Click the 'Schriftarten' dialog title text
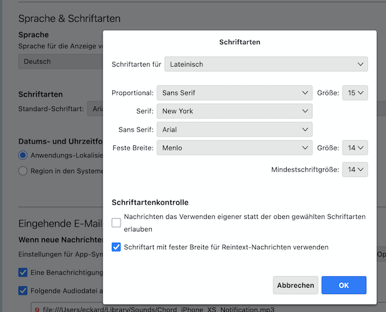 click(x=240, y=42)
